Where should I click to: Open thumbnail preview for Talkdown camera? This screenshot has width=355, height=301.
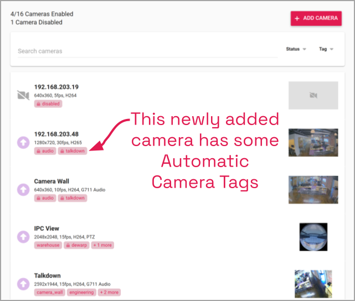click(x=313, y=284)
